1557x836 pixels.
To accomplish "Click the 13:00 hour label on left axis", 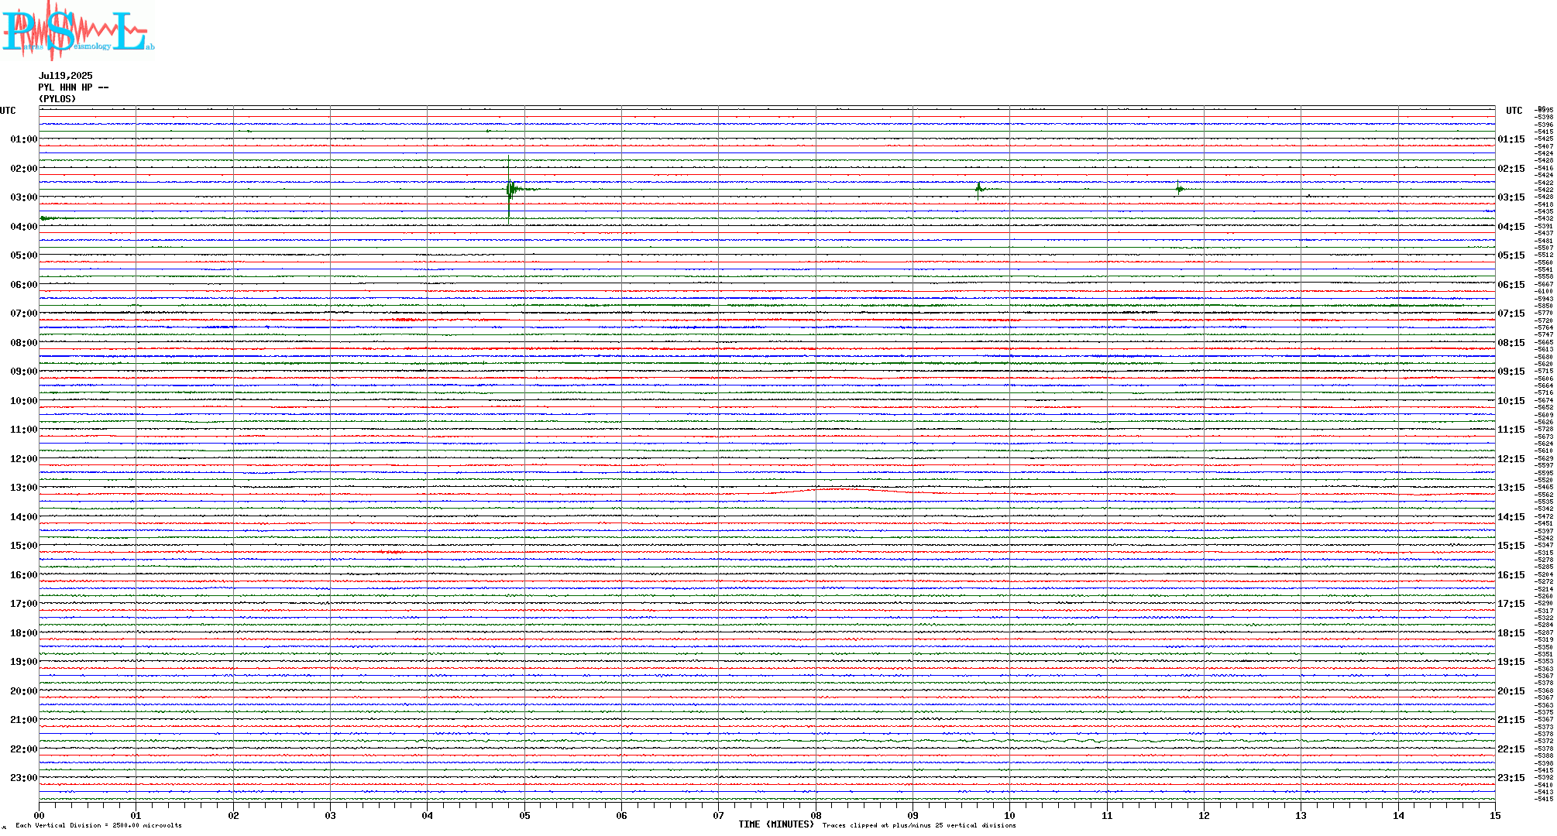I will [x=24, y=488].
